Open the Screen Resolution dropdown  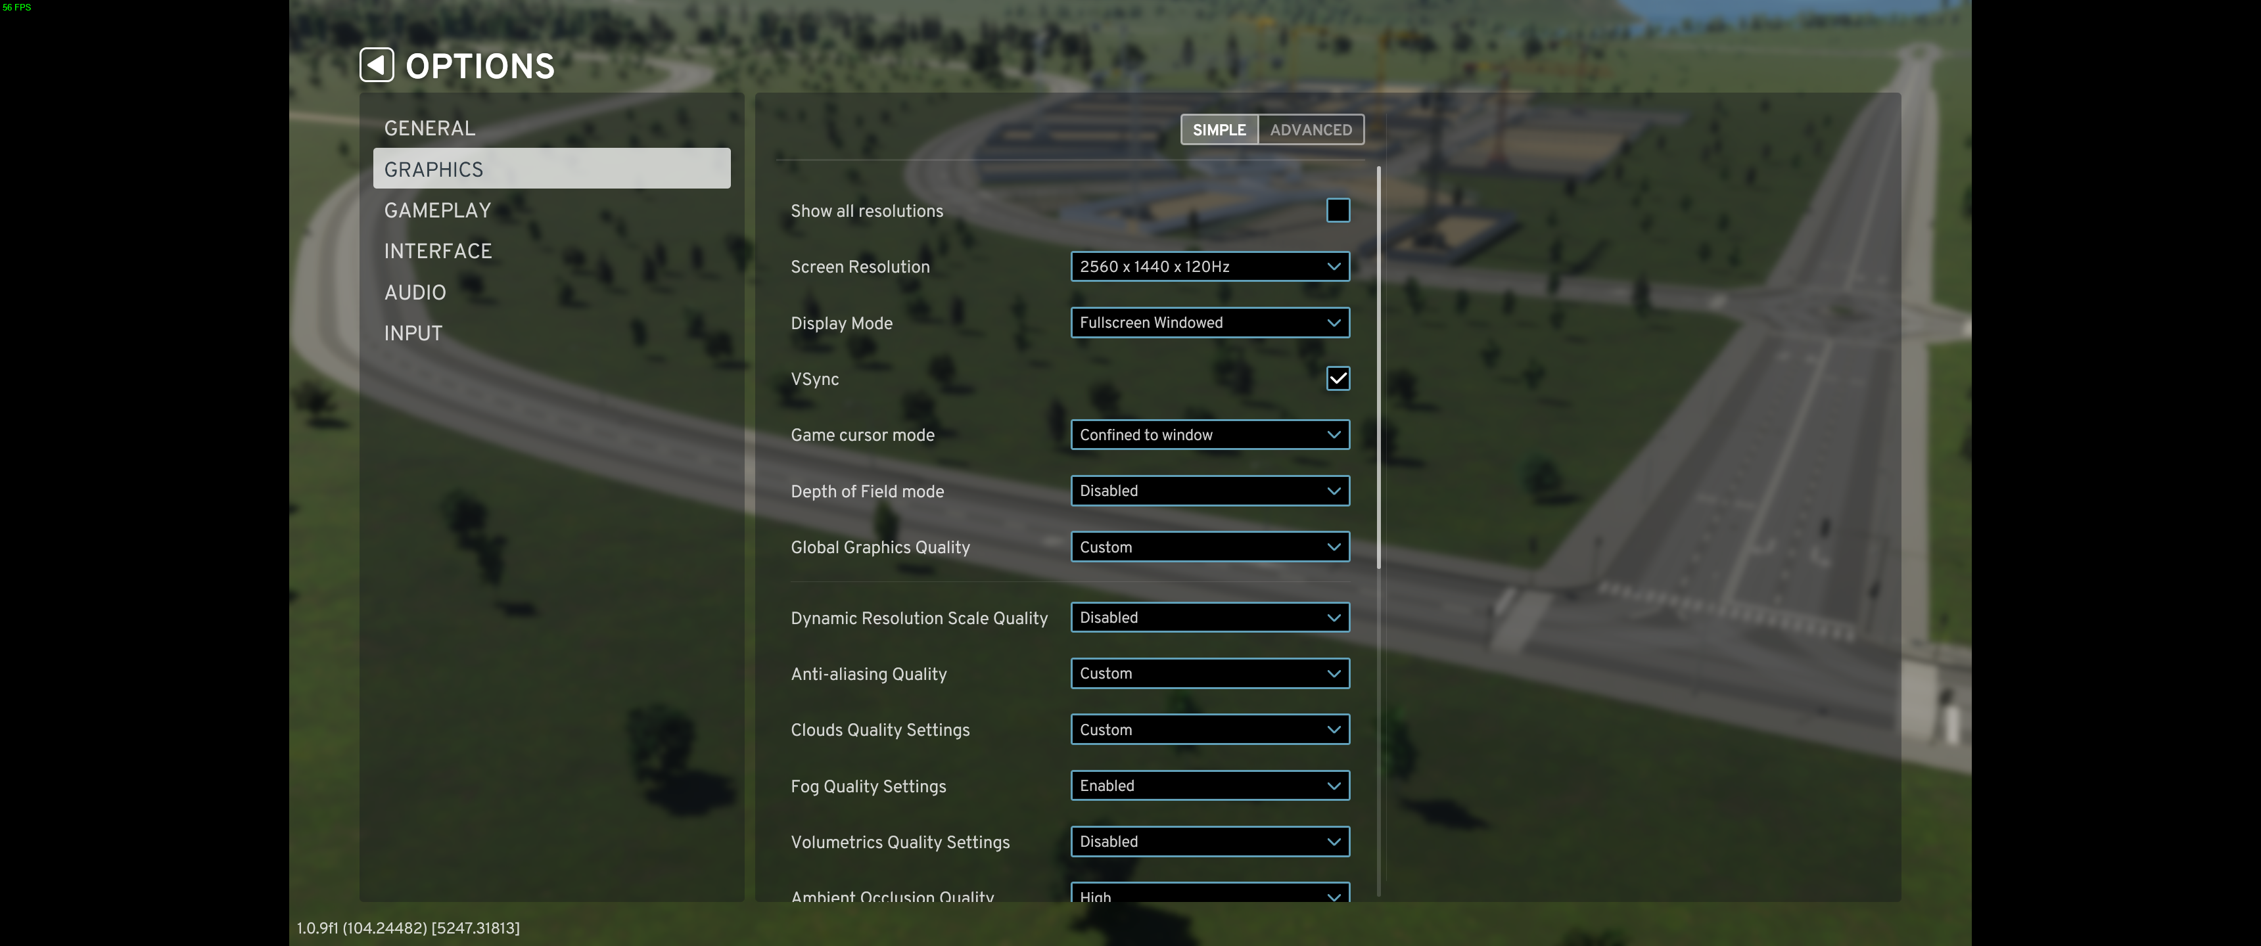coord(1209,266)
